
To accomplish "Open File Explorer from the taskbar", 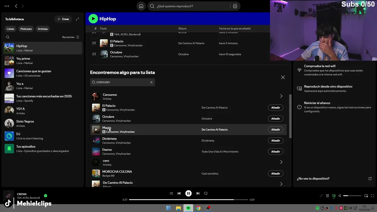I will click(x=178, y=208).
